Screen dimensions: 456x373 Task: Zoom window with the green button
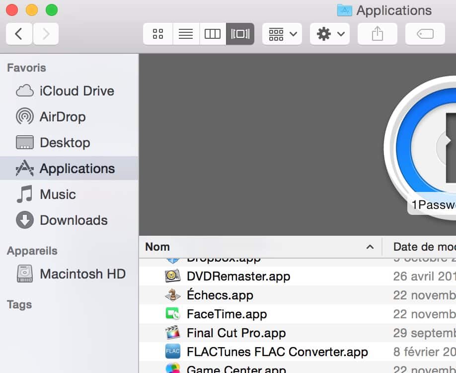coord(52,10)
